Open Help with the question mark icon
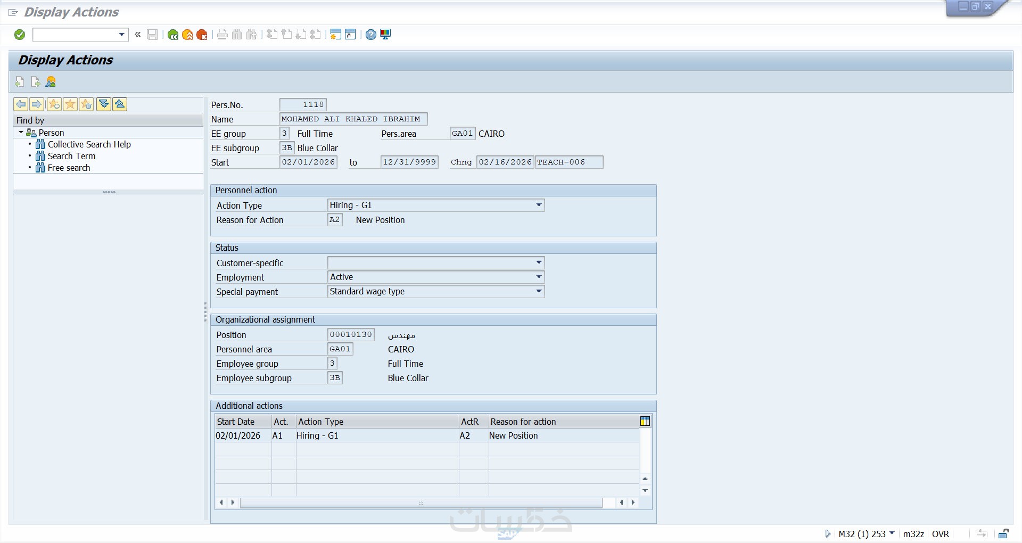Screen dimensions: 1022x543 371,35
